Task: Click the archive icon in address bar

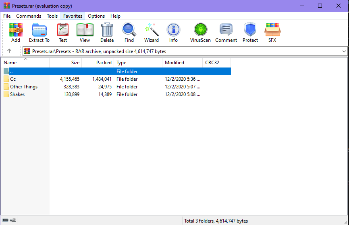Action: [27, 51]
